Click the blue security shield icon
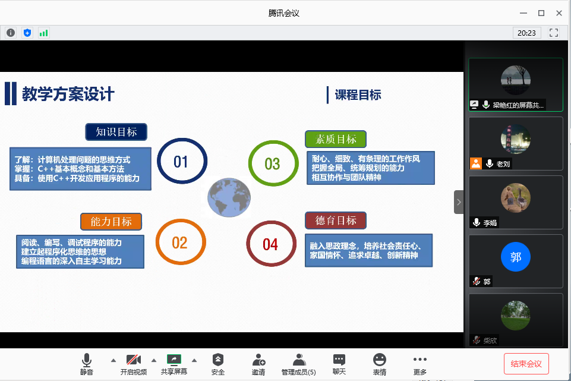Screen dimensions: 571x381 27,33
